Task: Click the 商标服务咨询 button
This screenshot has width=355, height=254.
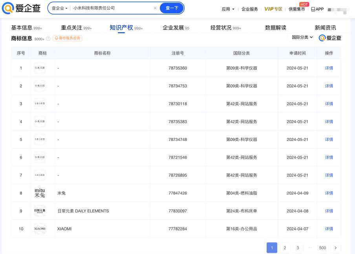Action: click(x=68, y=38)
